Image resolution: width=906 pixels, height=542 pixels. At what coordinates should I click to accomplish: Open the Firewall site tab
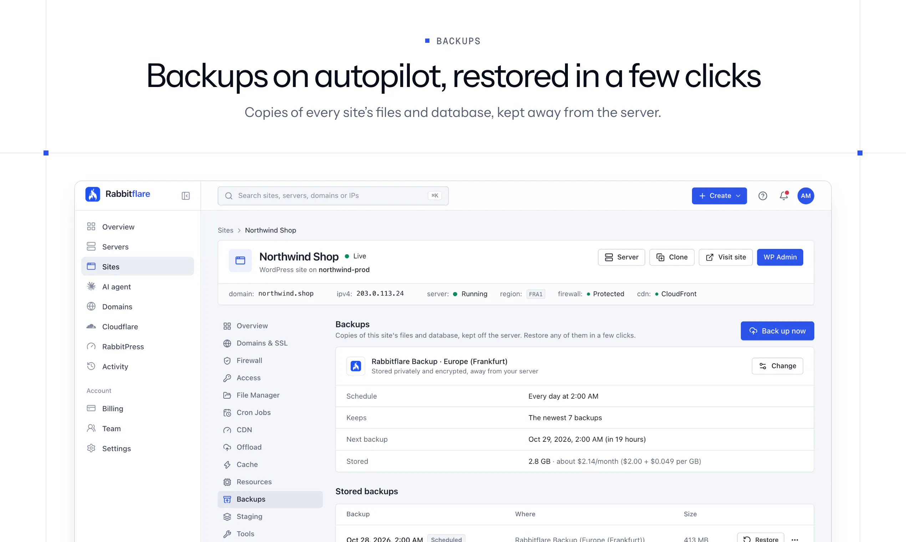pyautogui.click(x=270, y=361)
